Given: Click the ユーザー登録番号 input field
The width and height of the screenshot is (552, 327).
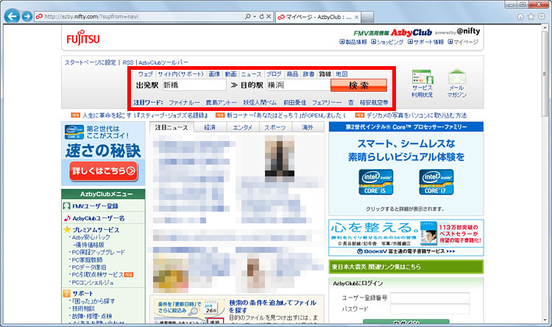Looking at the screenshot, I should pyautogui.click(x=430, y=298).
